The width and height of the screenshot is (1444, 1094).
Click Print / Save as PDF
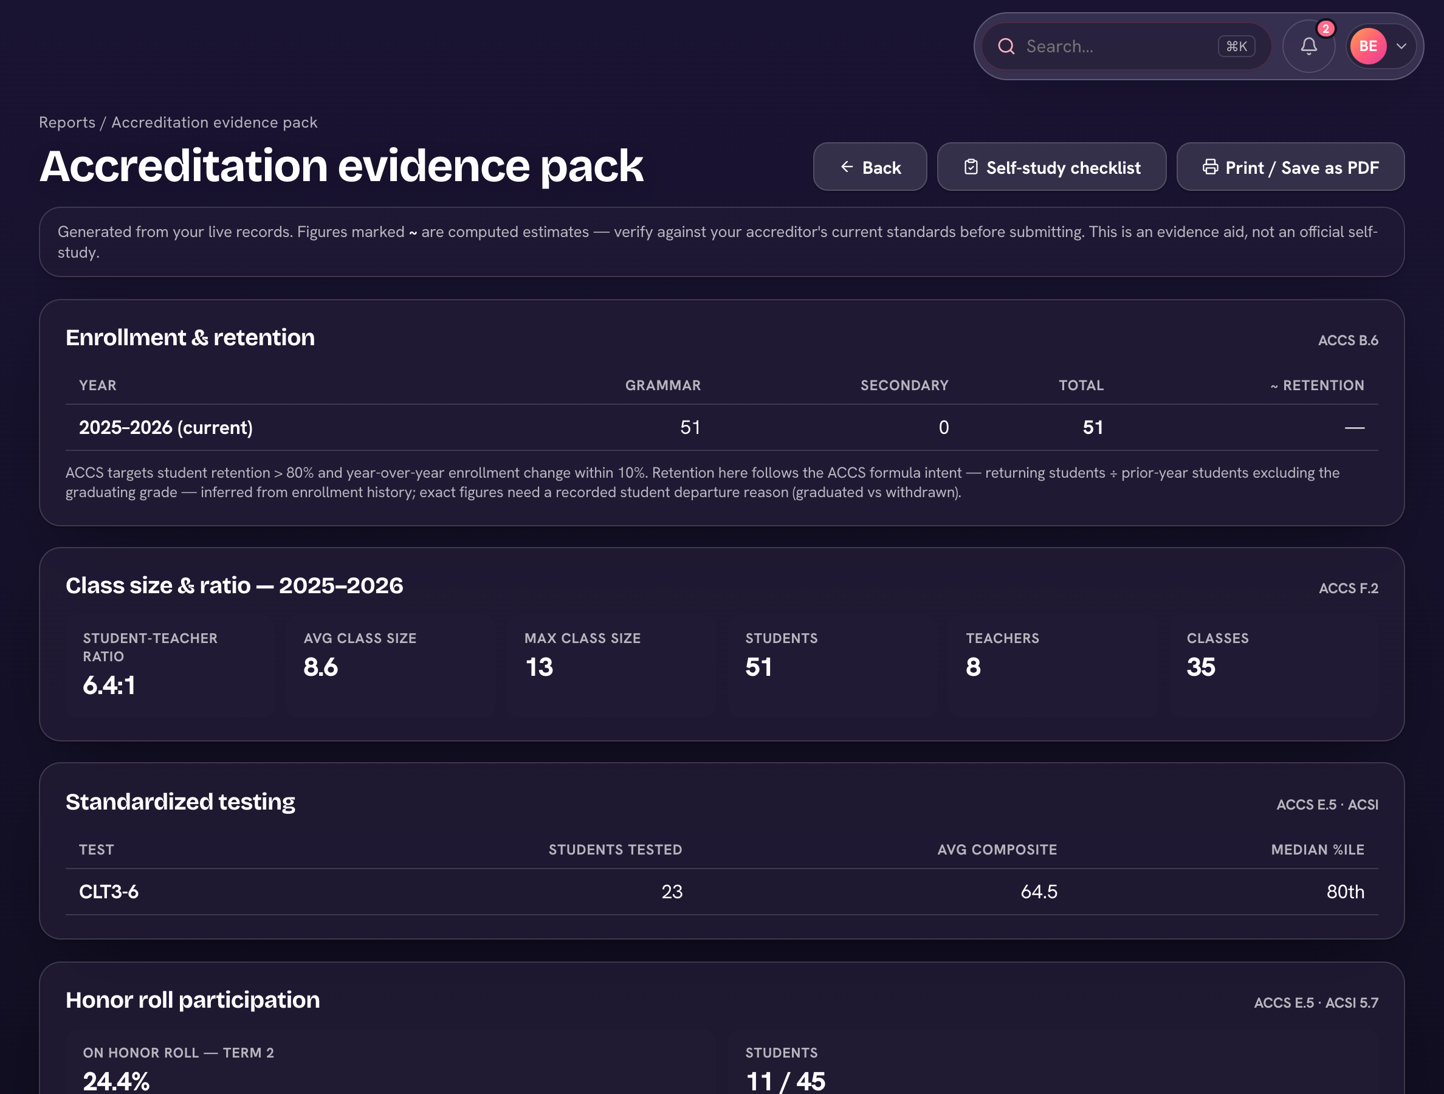click(x=1290, y=167)
